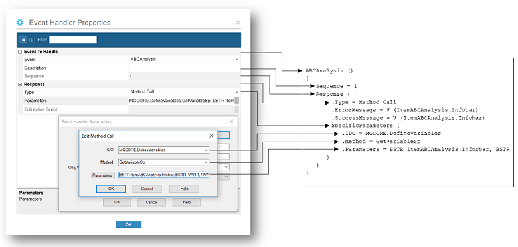This screenshot has width=518, height=247.
Task: Click Cancel in the Edit Method Call dialog
Action: click(147, 189)
